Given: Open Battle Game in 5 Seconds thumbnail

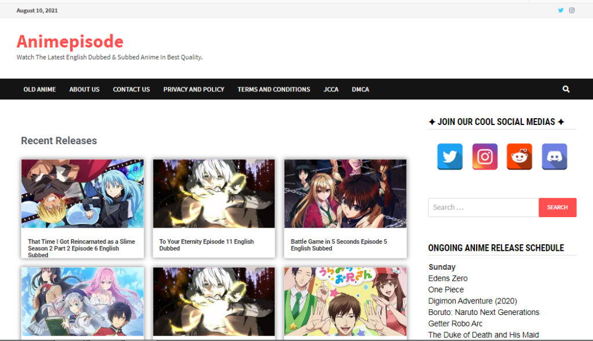Looking at the screenshot, I should tap(345, 193).
